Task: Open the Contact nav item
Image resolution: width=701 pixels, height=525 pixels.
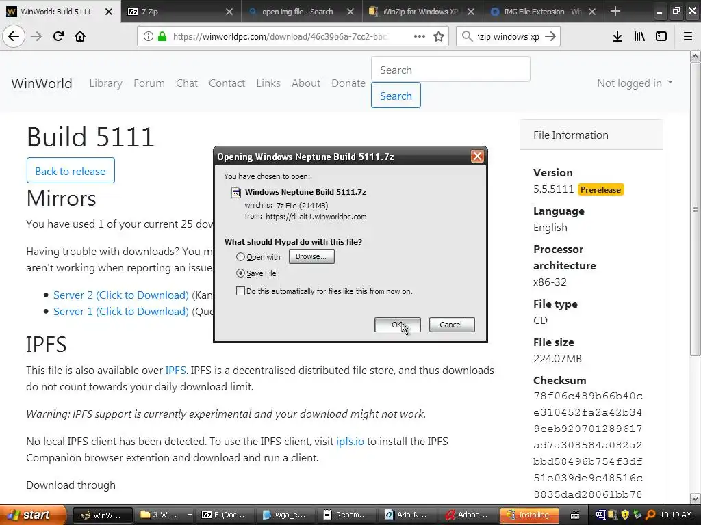Action: click(227, 83)
